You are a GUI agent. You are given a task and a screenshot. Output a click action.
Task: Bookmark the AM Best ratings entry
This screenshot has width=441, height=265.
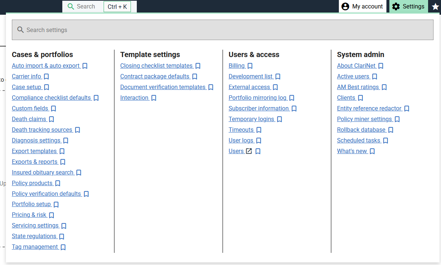pos(384,87)
